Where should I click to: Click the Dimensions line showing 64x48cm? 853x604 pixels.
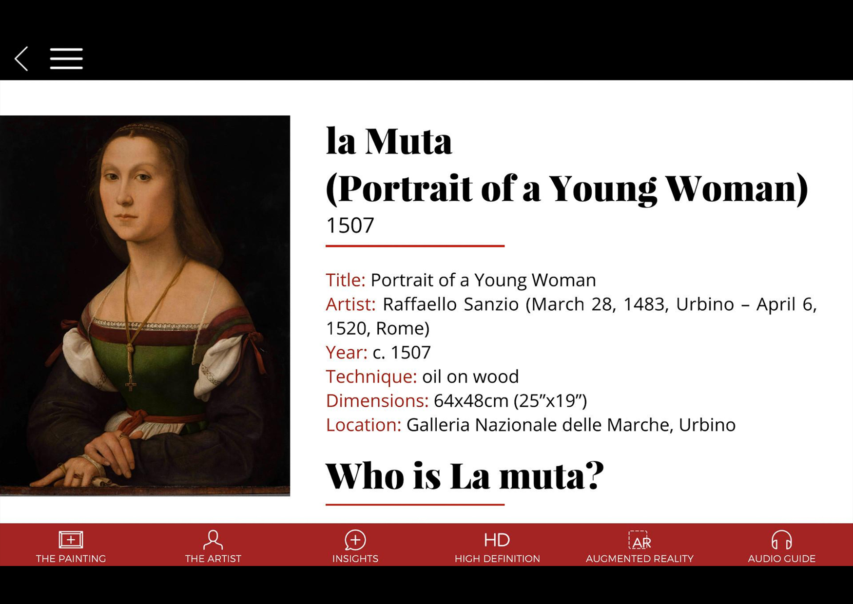456,400
